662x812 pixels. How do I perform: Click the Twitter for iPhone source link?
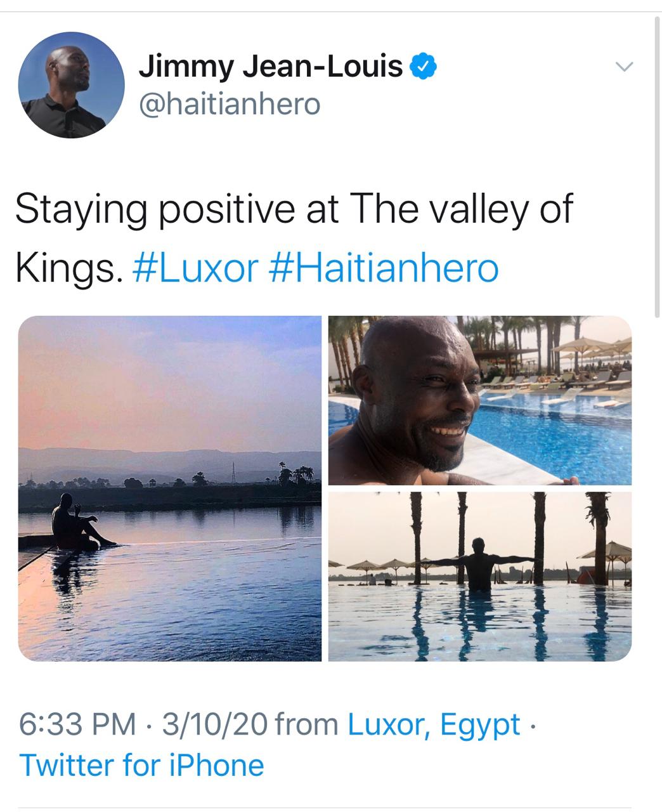(x=142, y=765)
